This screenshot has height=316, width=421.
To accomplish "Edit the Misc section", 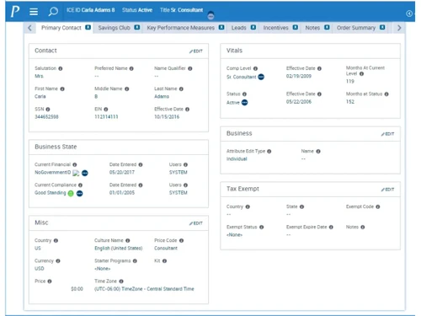I will tap(196, 223).
